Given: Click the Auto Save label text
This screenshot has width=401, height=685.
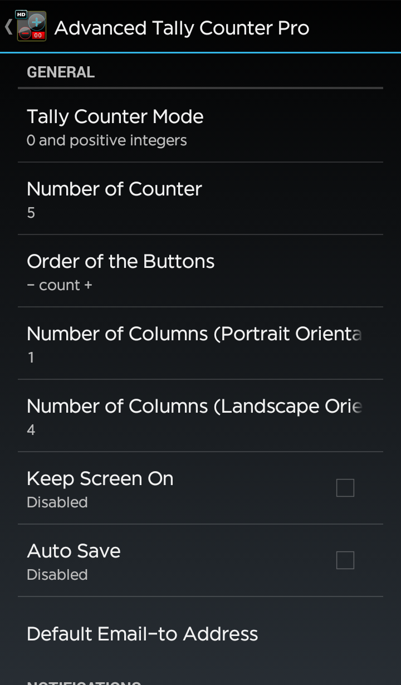Looking at the screenshot, I should [74, 551].
